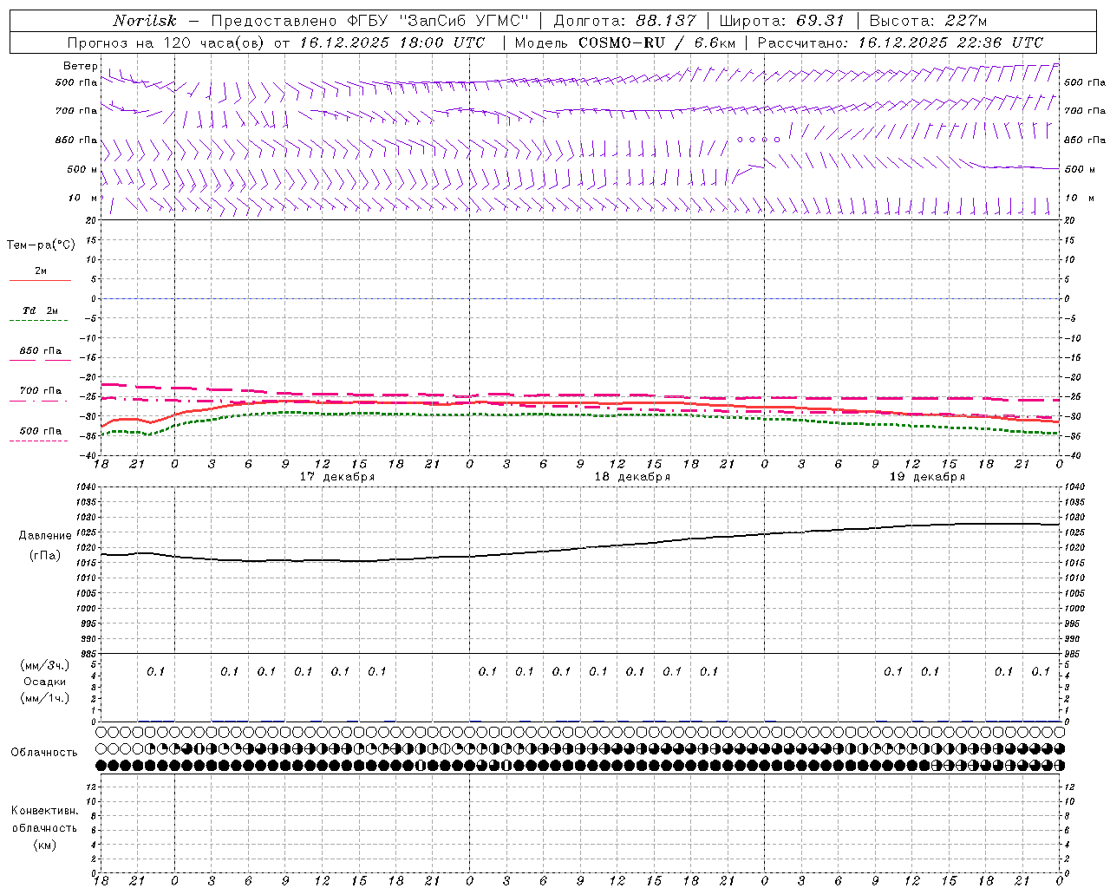Select the 'Предоставлено ФГБУ "ЗапСиб УГМС"' header text
This screenshot has height=888, width=1110.
tap(370, 21)
